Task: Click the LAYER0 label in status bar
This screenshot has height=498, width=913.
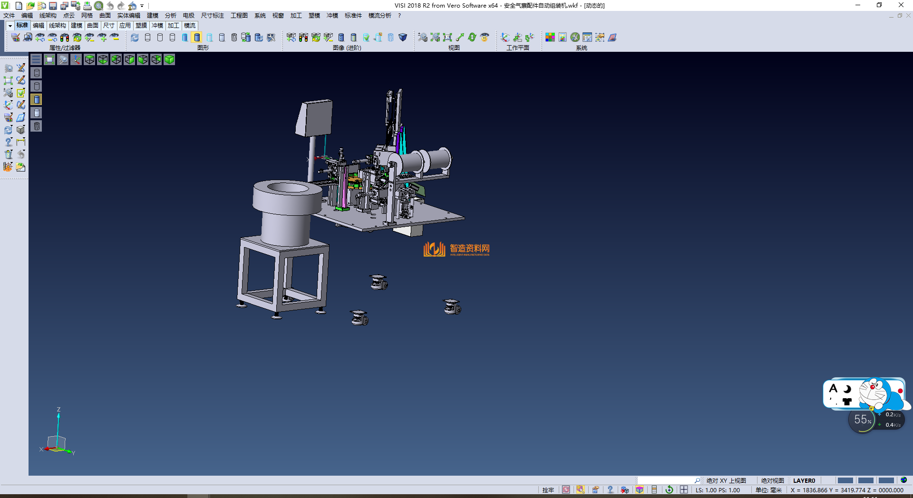Action: click(x=804, y=480)
